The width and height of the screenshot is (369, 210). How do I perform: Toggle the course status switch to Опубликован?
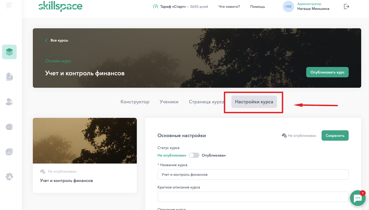click(194, 155)
